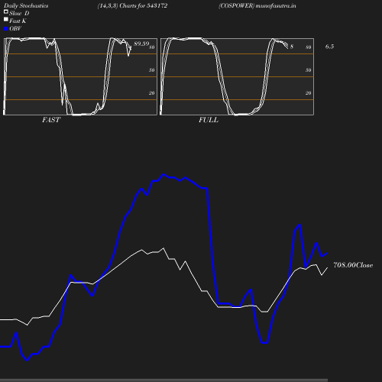Click the 89.59 value in FAST chart
382x382 pixels.
pyautogui.click(x=141, y=44)
